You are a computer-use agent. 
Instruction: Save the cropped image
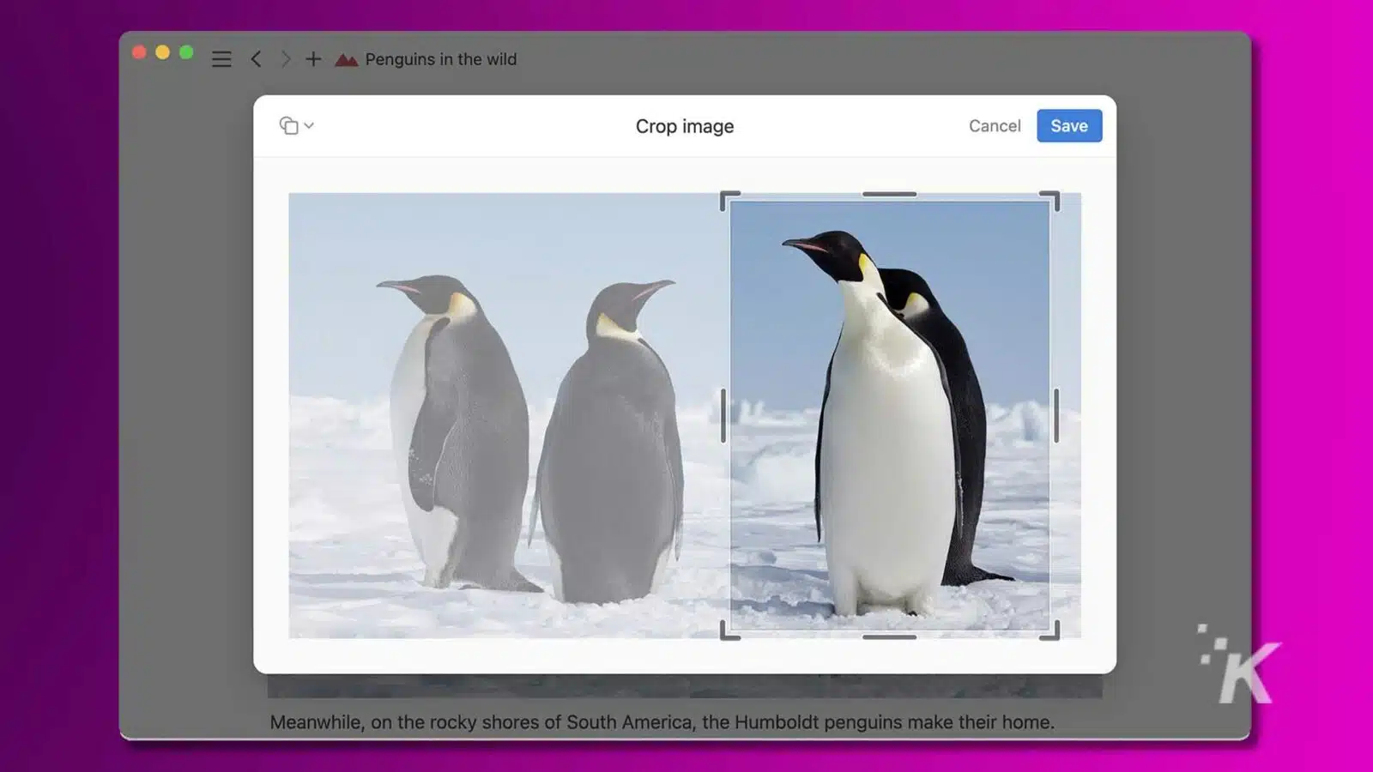(1068, 125)
